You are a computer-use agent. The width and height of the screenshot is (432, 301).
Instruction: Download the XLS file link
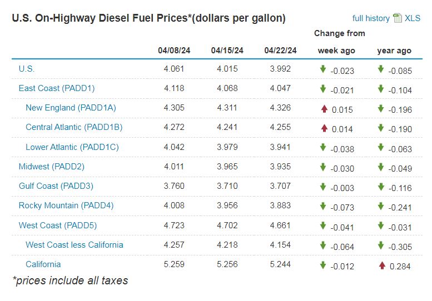pos(413,18)
